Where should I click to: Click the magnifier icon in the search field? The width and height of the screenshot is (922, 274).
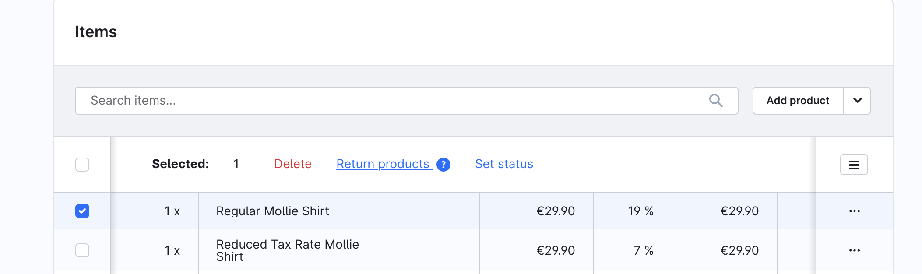716,101
